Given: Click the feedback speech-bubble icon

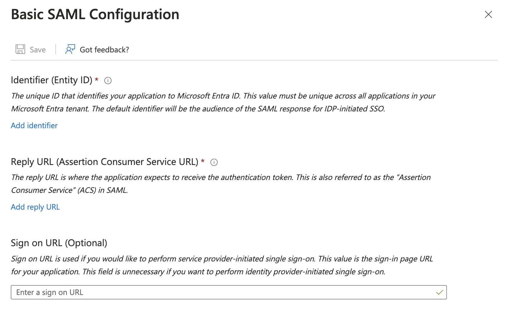Looking at the screenshot, I should click(x=70, y=49).
